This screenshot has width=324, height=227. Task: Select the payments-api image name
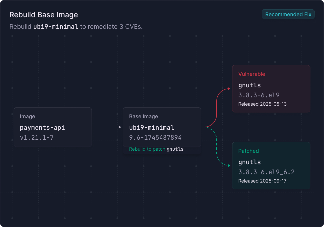pos(42,128)
